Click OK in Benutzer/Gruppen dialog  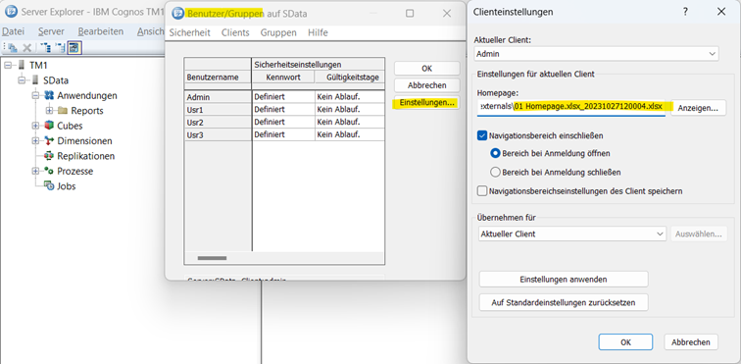coord(426,68)
